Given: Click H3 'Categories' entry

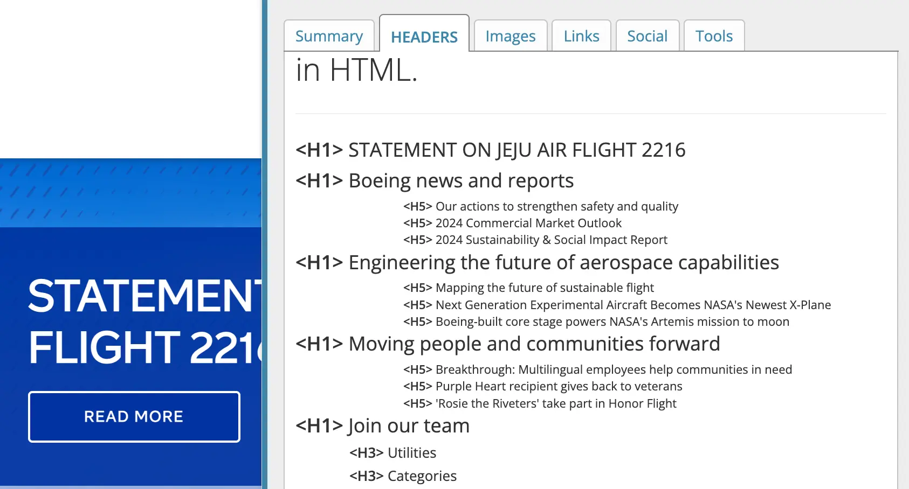Looking at the screenshot, I should coord(403,476).
